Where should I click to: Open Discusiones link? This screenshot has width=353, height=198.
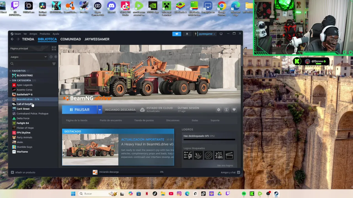173,120
